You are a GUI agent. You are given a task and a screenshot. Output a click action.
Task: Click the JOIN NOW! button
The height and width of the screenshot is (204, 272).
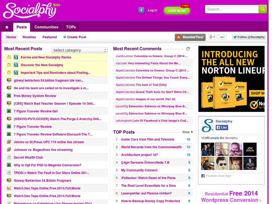pyautogui.click(x=177, y=11)
